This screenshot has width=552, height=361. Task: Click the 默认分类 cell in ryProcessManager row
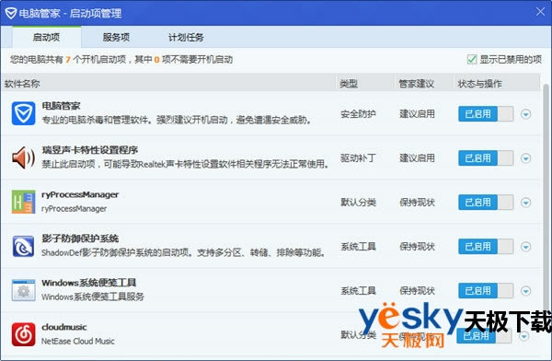click(358, 202)
